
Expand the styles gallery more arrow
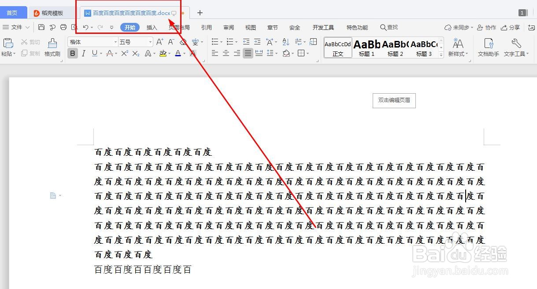tap(441, 54)
